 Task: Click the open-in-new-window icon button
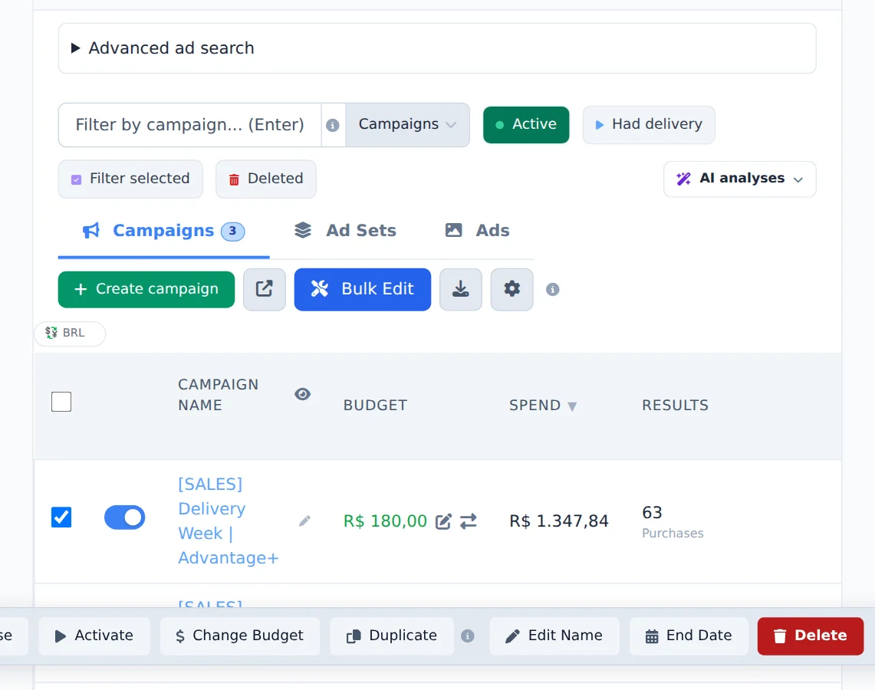(265, 289)
